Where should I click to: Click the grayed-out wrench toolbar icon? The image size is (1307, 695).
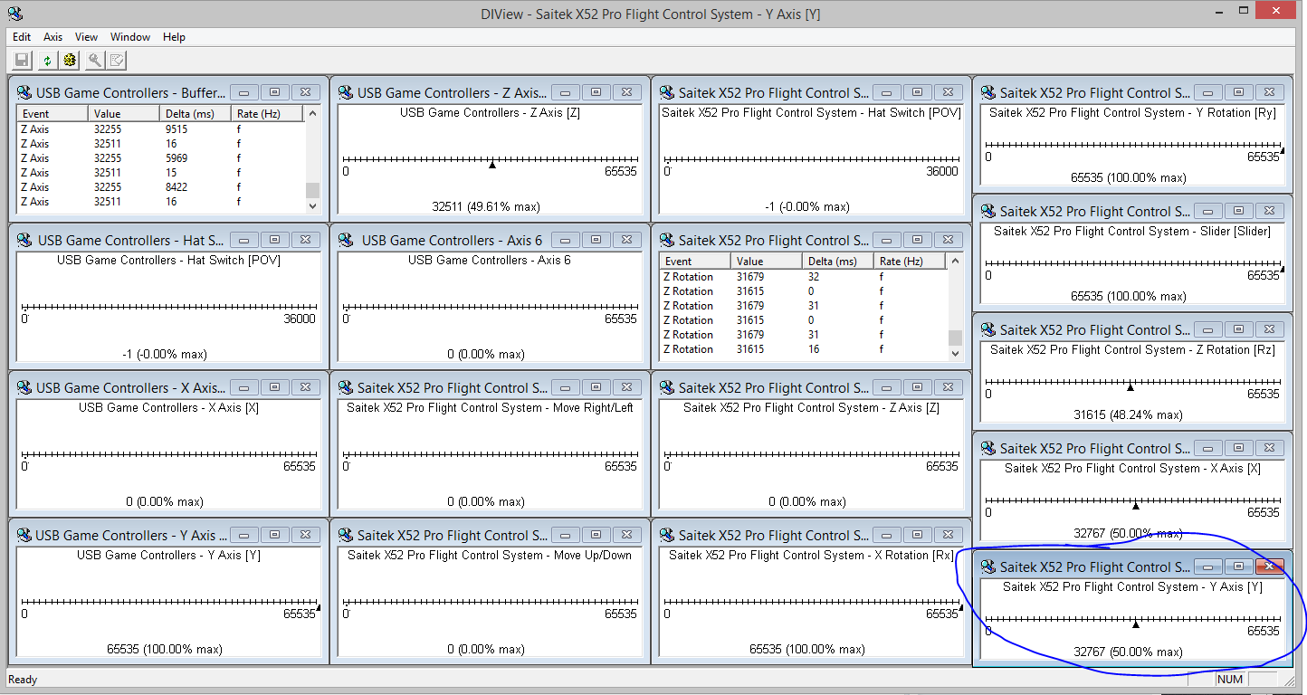click(x=94, y=61)
